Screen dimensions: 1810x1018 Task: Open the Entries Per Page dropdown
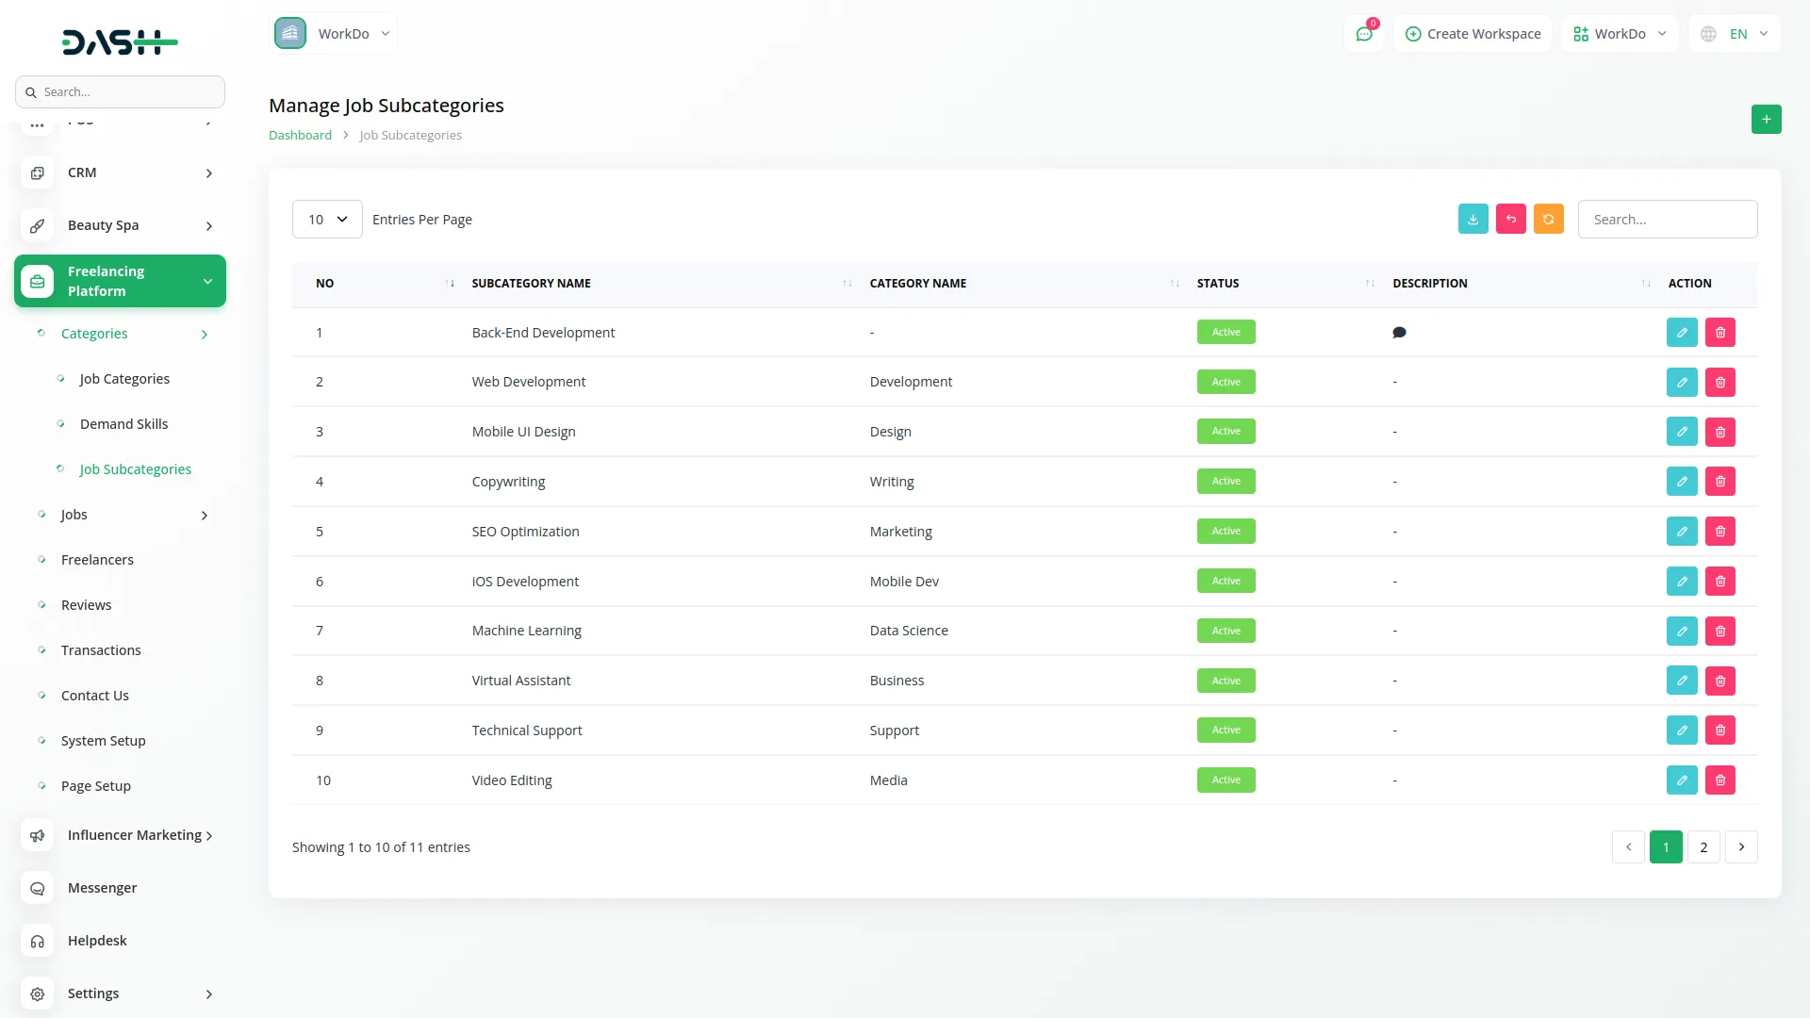click(326, 219)
